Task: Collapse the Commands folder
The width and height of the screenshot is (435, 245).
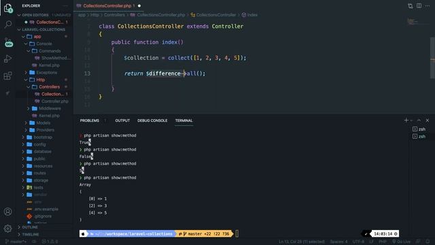Action: click(x=29, y=51)
